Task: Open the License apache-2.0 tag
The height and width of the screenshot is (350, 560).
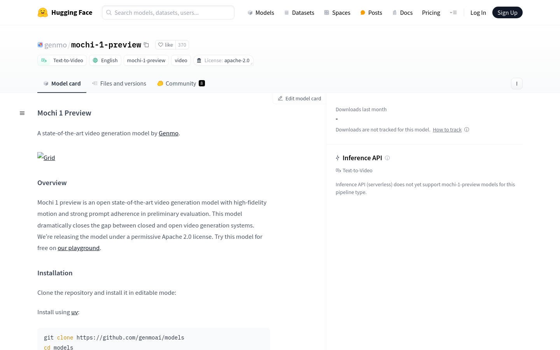Action: point(223,60)
